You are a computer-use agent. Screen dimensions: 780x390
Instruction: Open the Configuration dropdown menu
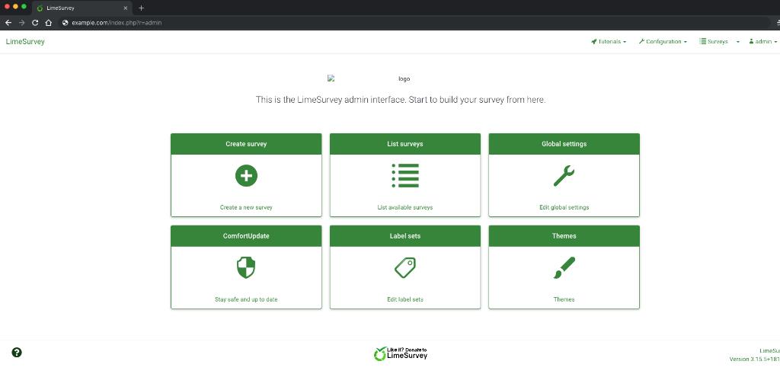coord(663,42)
